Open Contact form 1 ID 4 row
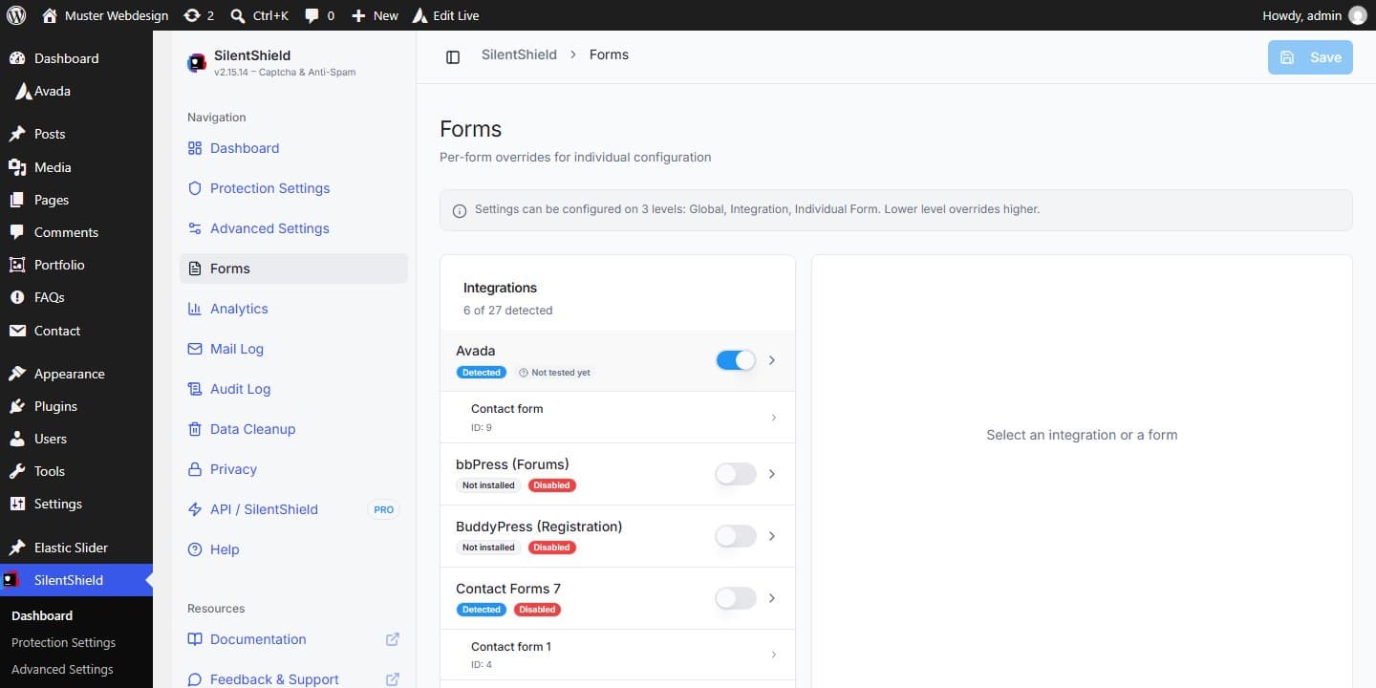This screenshot has width=1376, height=688. 617,655
